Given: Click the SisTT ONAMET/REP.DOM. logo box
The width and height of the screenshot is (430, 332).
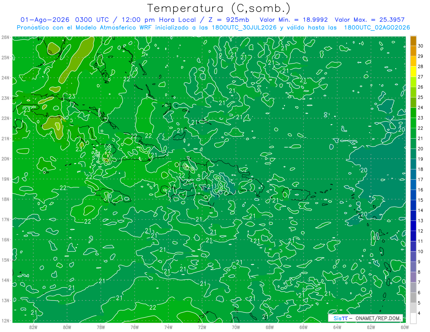Looking at the screenshot, I should click(365, 318).
